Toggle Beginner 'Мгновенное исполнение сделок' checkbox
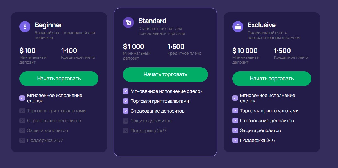338x168 pixels. tap(22, 98)
